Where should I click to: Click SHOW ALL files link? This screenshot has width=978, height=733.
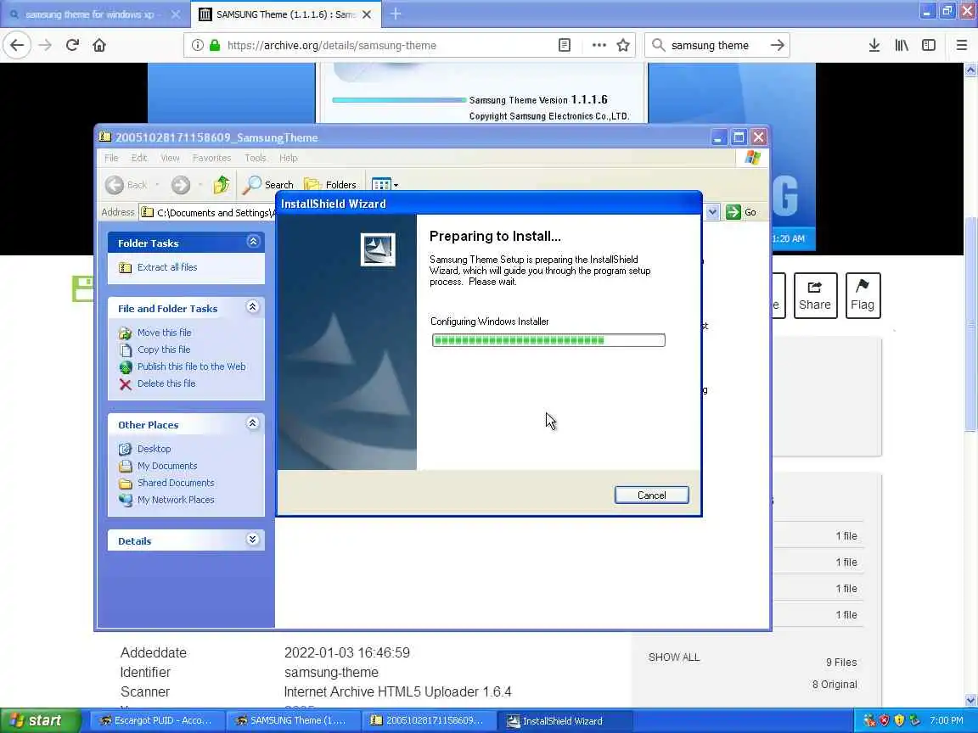coord(673,657)
